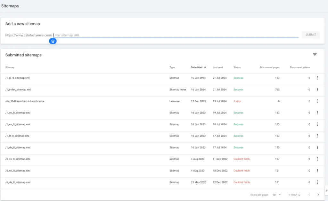This screenshot has width=328, height=201.
Task: Click the Submitted column sort arrow
Action: point(205,67)
